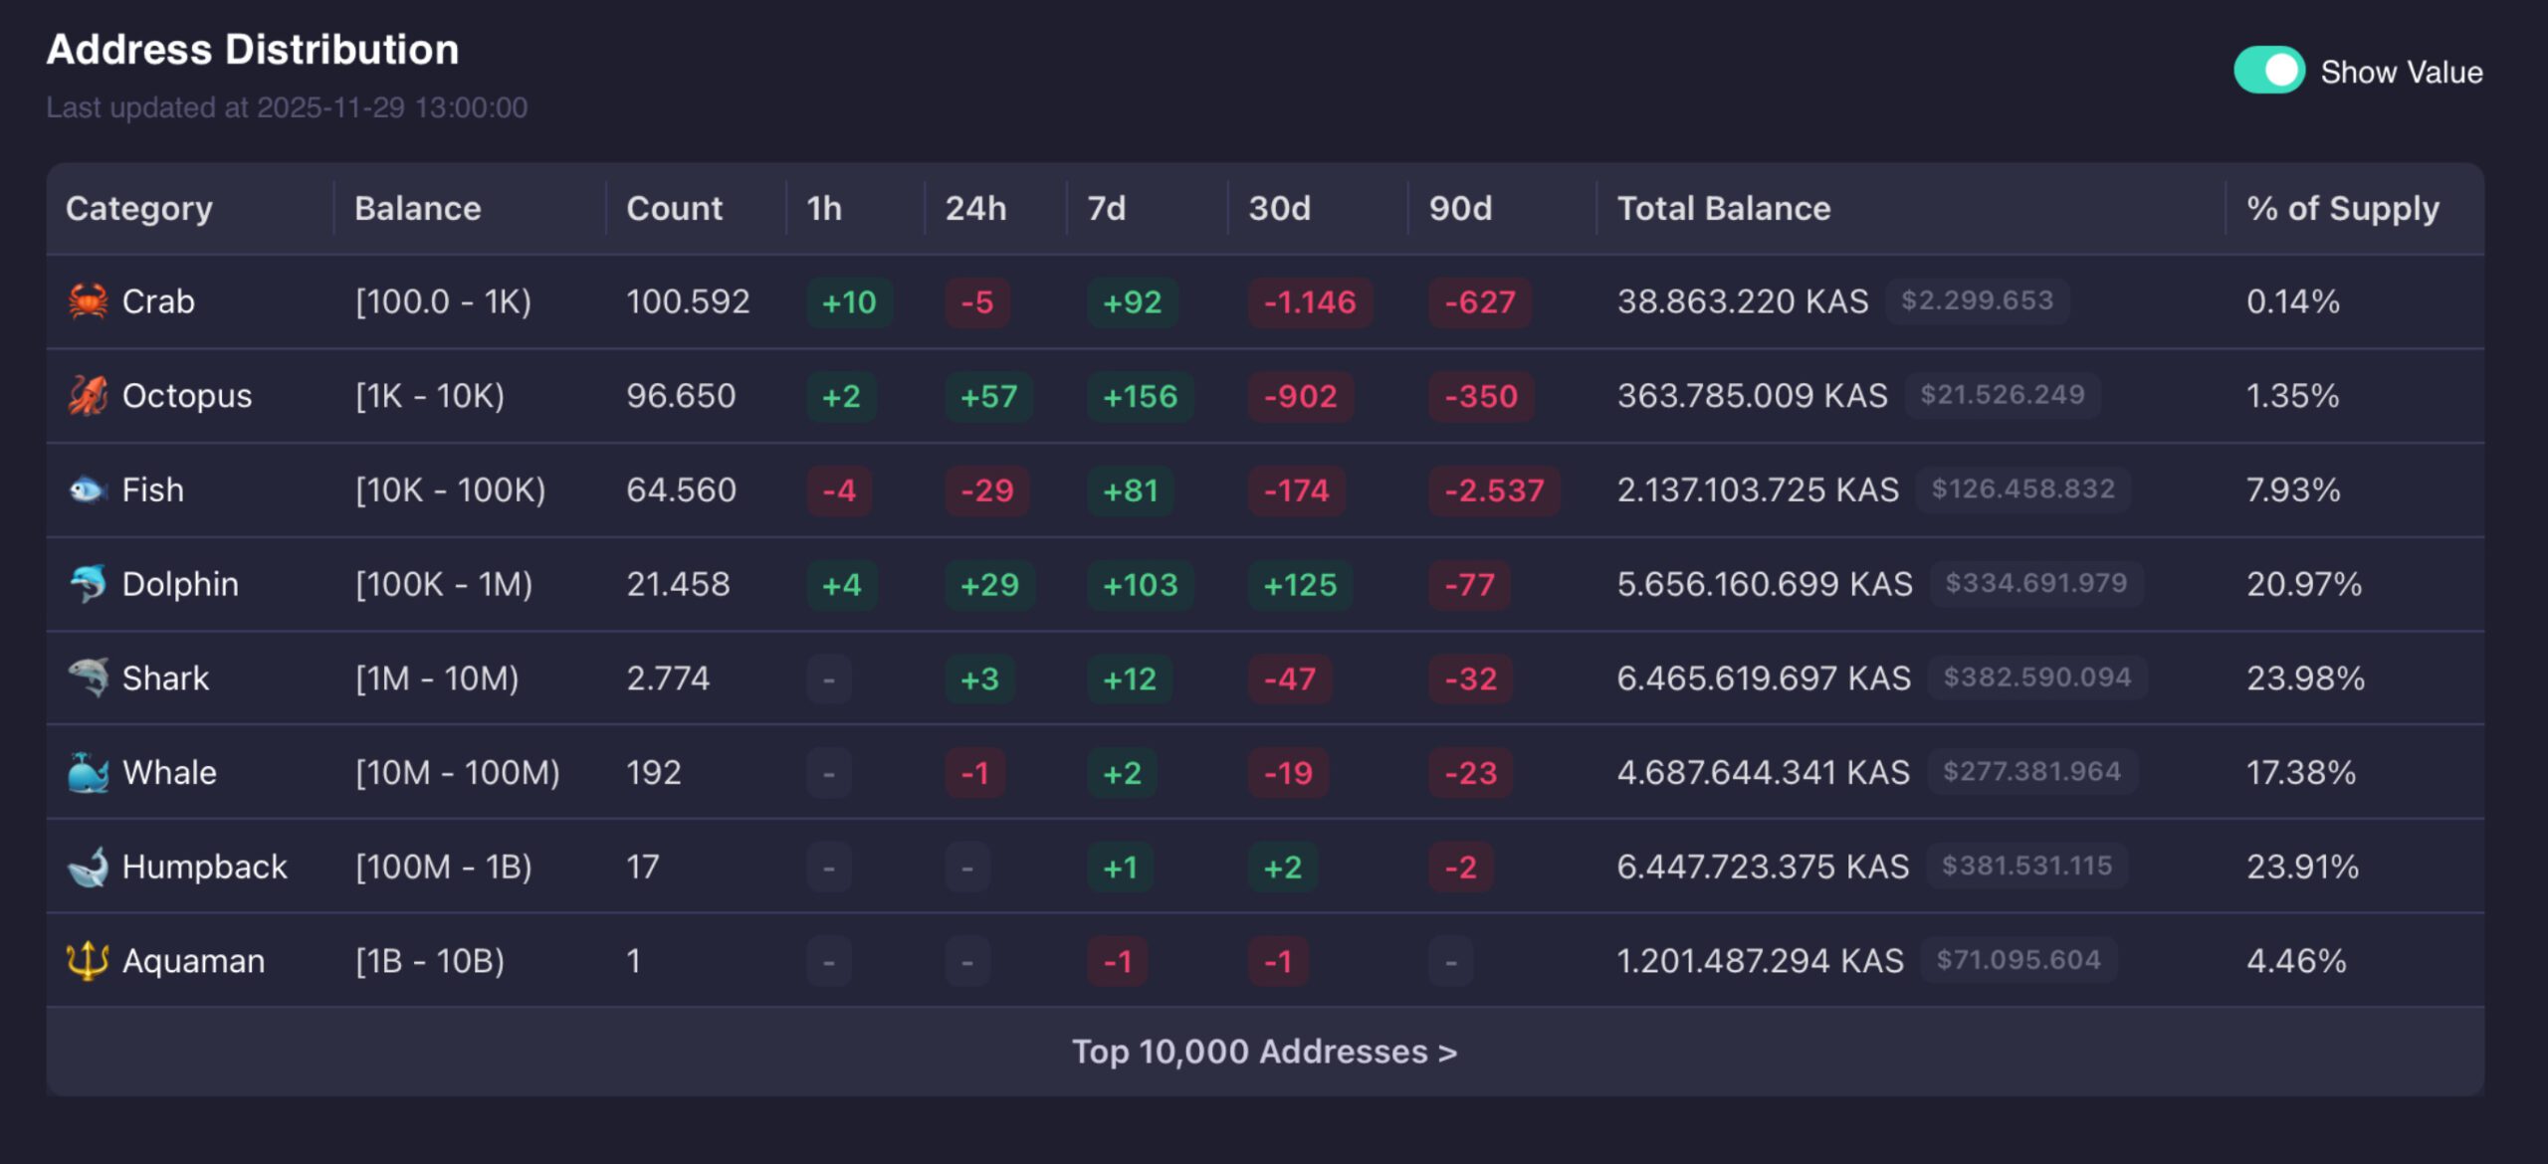The height and width of the screenshot is (1164, 2548).
Task: Click the Show Value label text
Action: tap(2401, 72)
